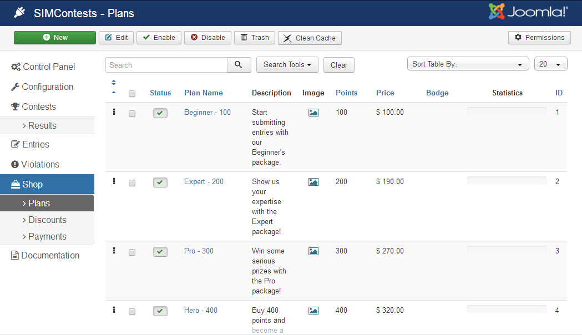This screenshot has height=335, width=582.
Task: Open the image icon for Beginner - 100
Action: click(313, 113)
